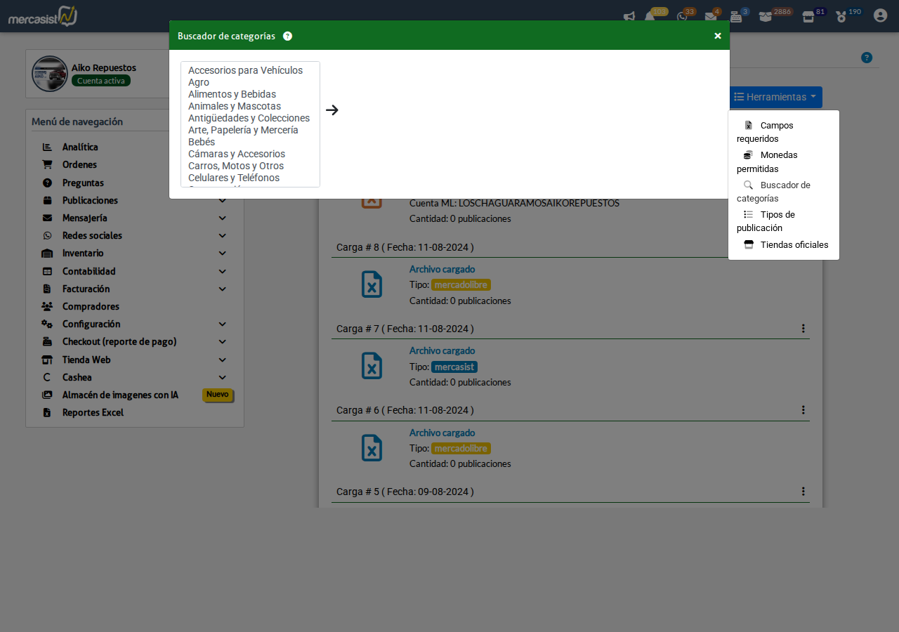Click the help icon beside Buscador de categorías

tap(287, 36)
